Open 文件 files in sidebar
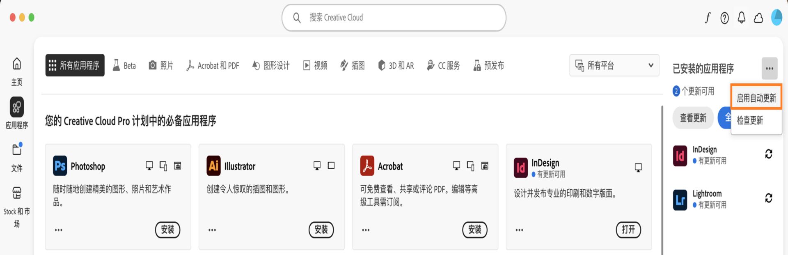The height and width of the screenshot is (255, 788). [x=17, y=157]
